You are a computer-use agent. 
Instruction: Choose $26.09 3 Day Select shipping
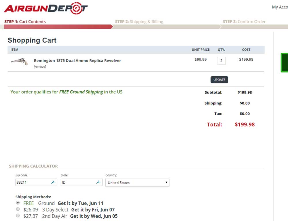[18, 209]
